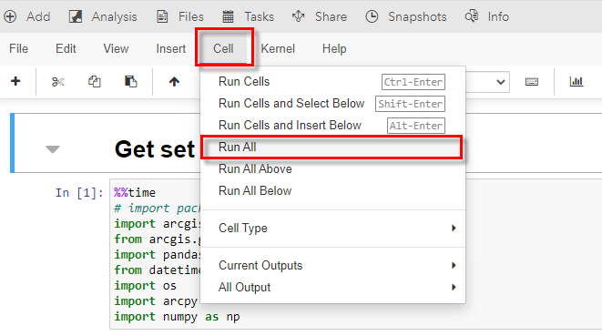Copy selected cells icon
Viewport: 602px width, 336px height.
(x=95, y=81)
